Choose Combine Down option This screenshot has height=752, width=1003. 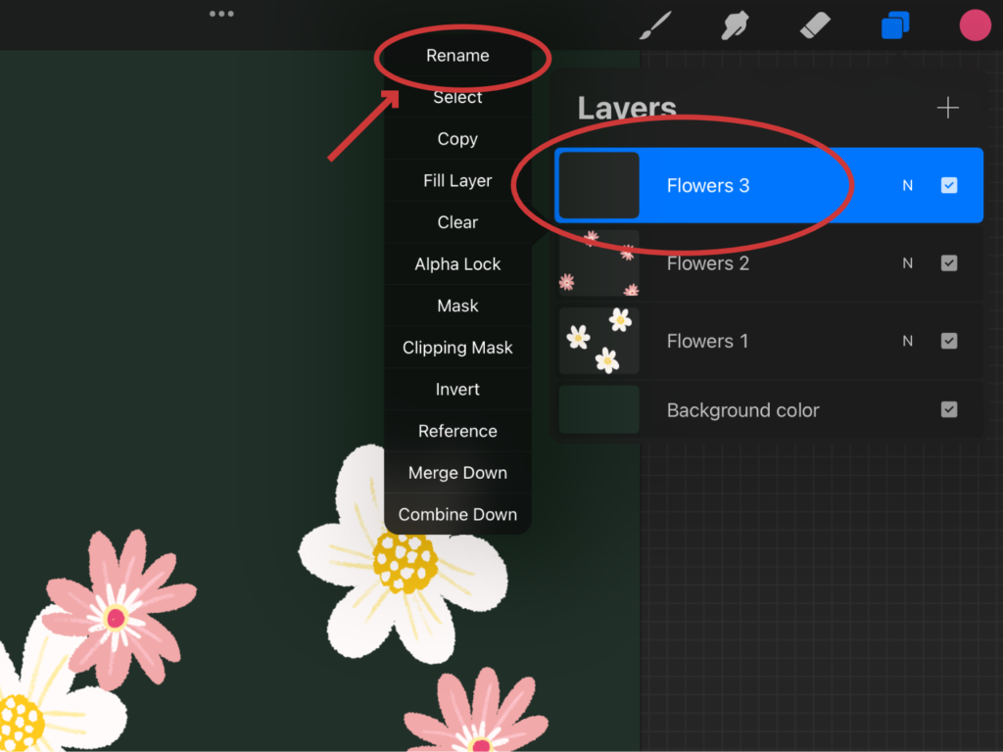point(457,514)
